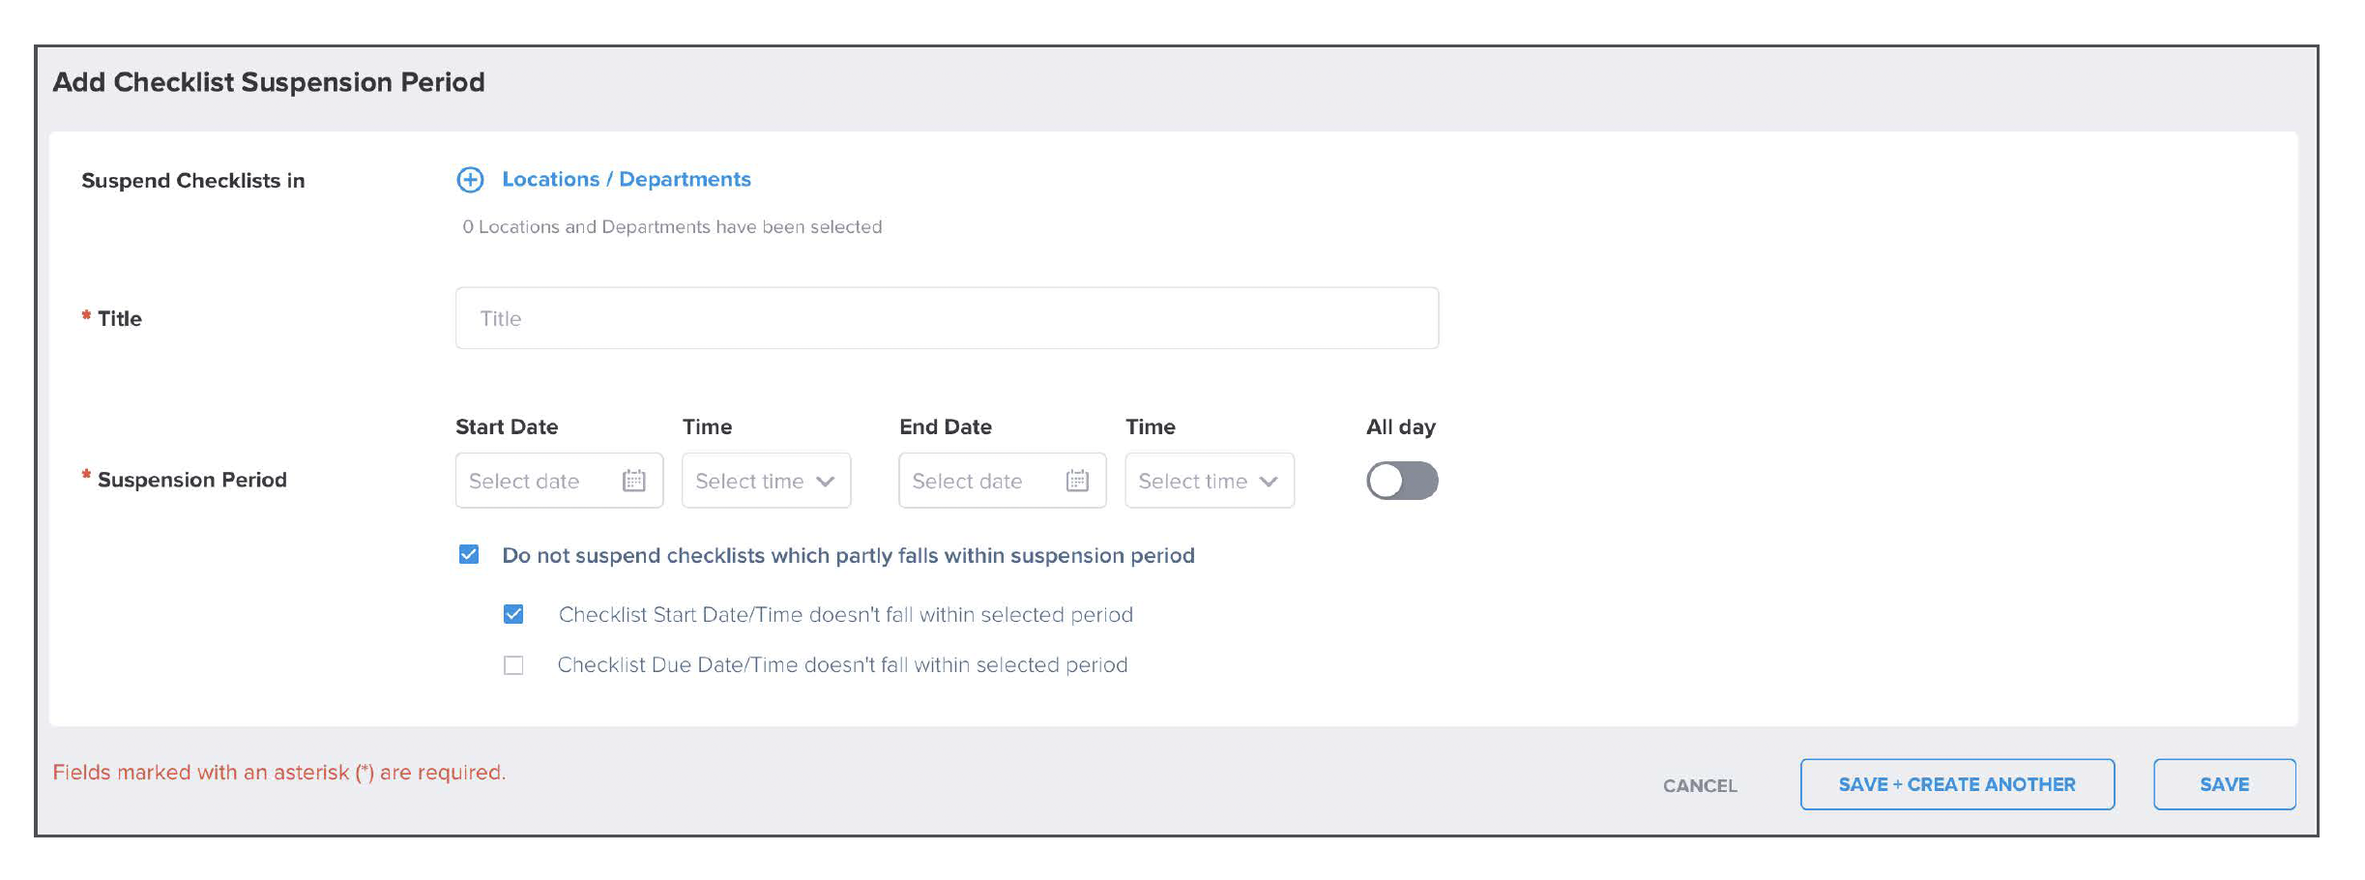Click the Locations / Departments link
The width and height of the screenshot is (2365, 880).
point(627,179)
